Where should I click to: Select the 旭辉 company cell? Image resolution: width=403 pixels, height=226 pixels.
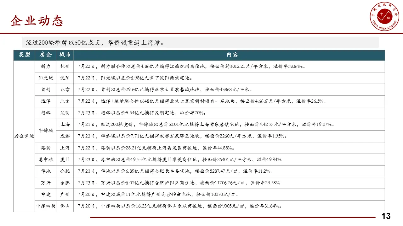[46, 113]
